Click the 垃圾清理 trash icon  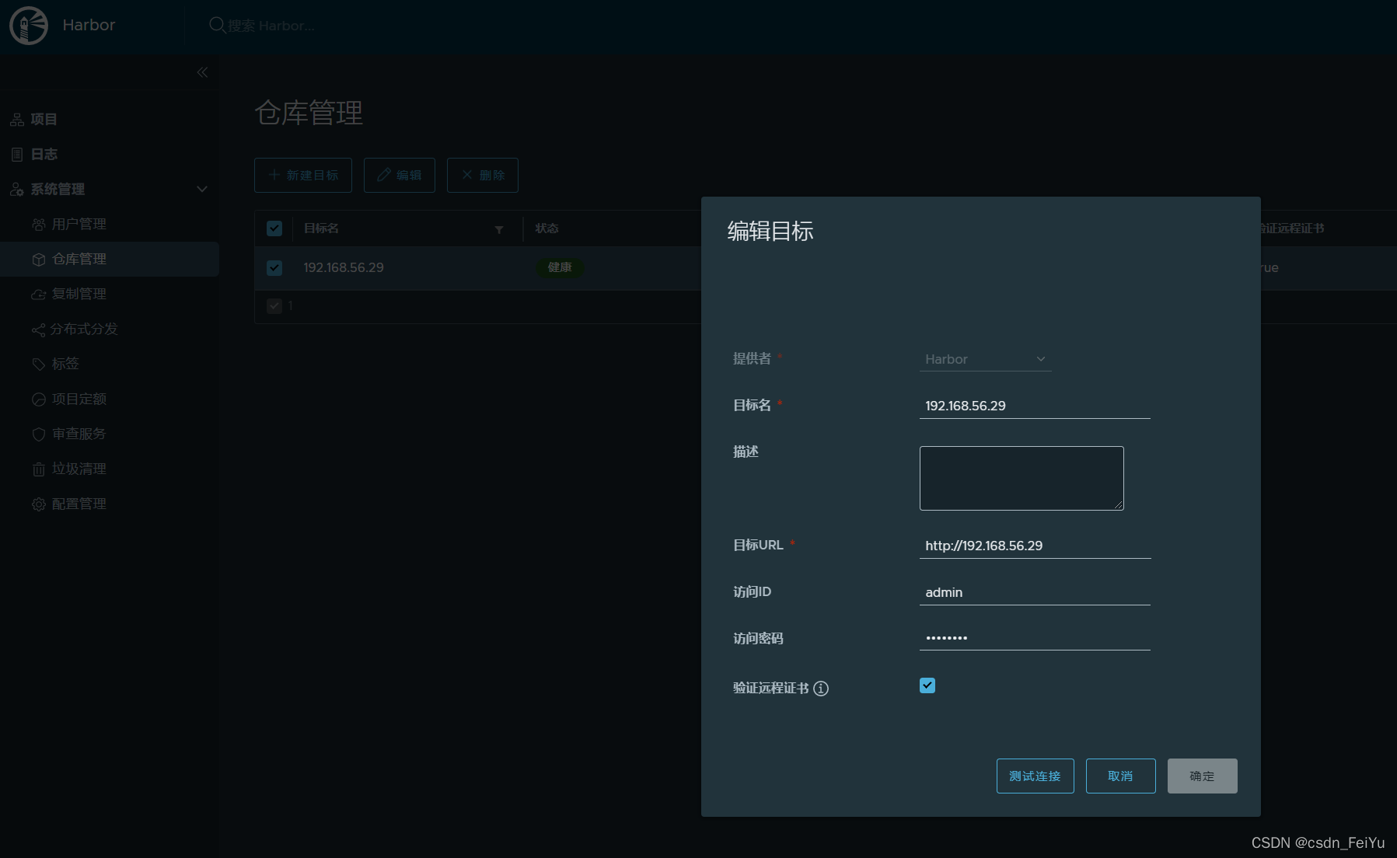(39, 469)
